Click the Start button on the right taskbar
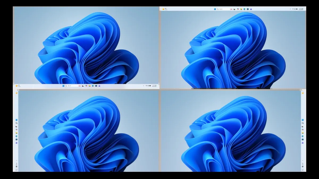Image resolution: width=319 pixels, height=179 pixels. pyautogui.click(x=303, y=120)
